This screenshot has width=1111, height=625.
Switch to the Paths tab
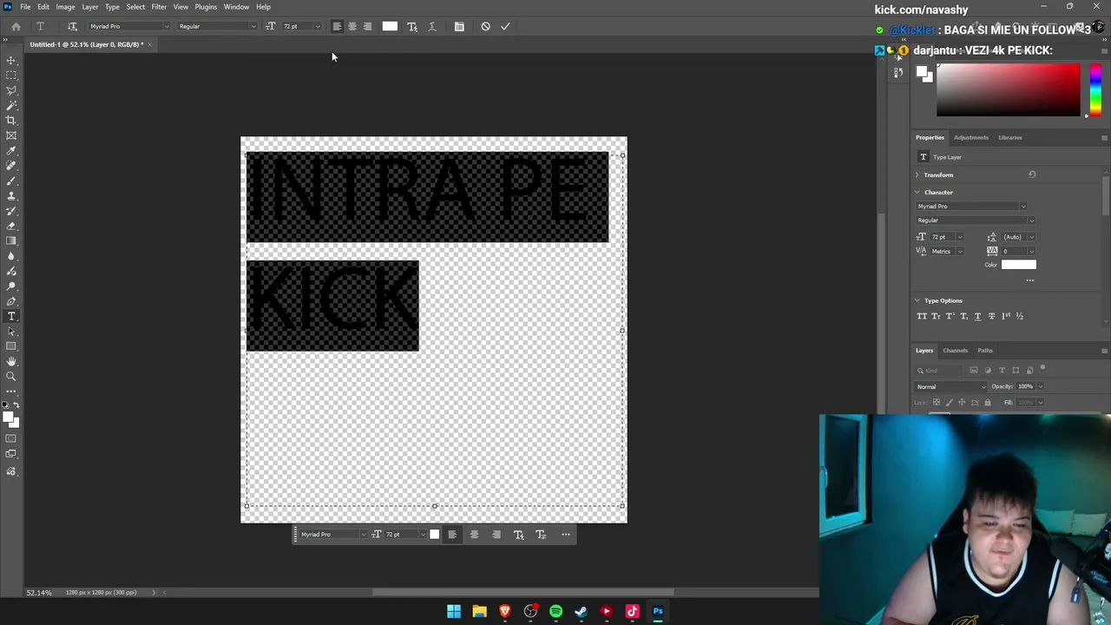(984, 351)
